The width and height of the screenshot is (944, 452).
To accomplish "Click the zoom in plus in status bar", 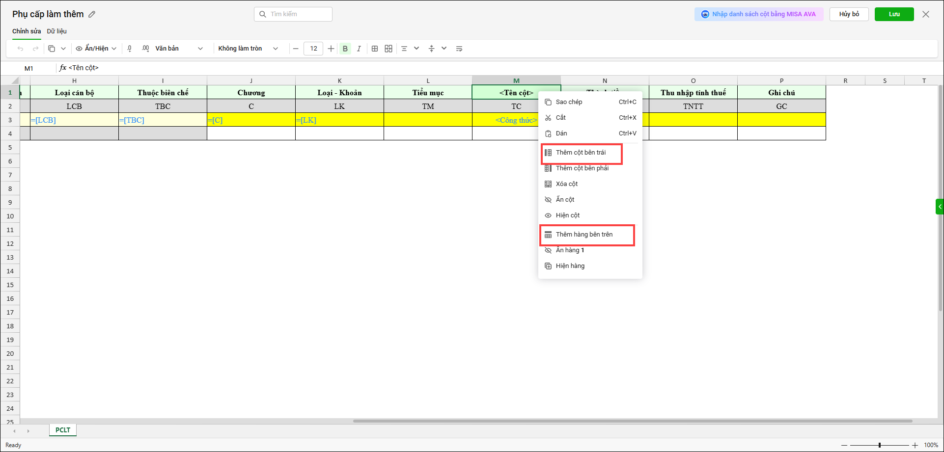I will (x=915, y=445).
